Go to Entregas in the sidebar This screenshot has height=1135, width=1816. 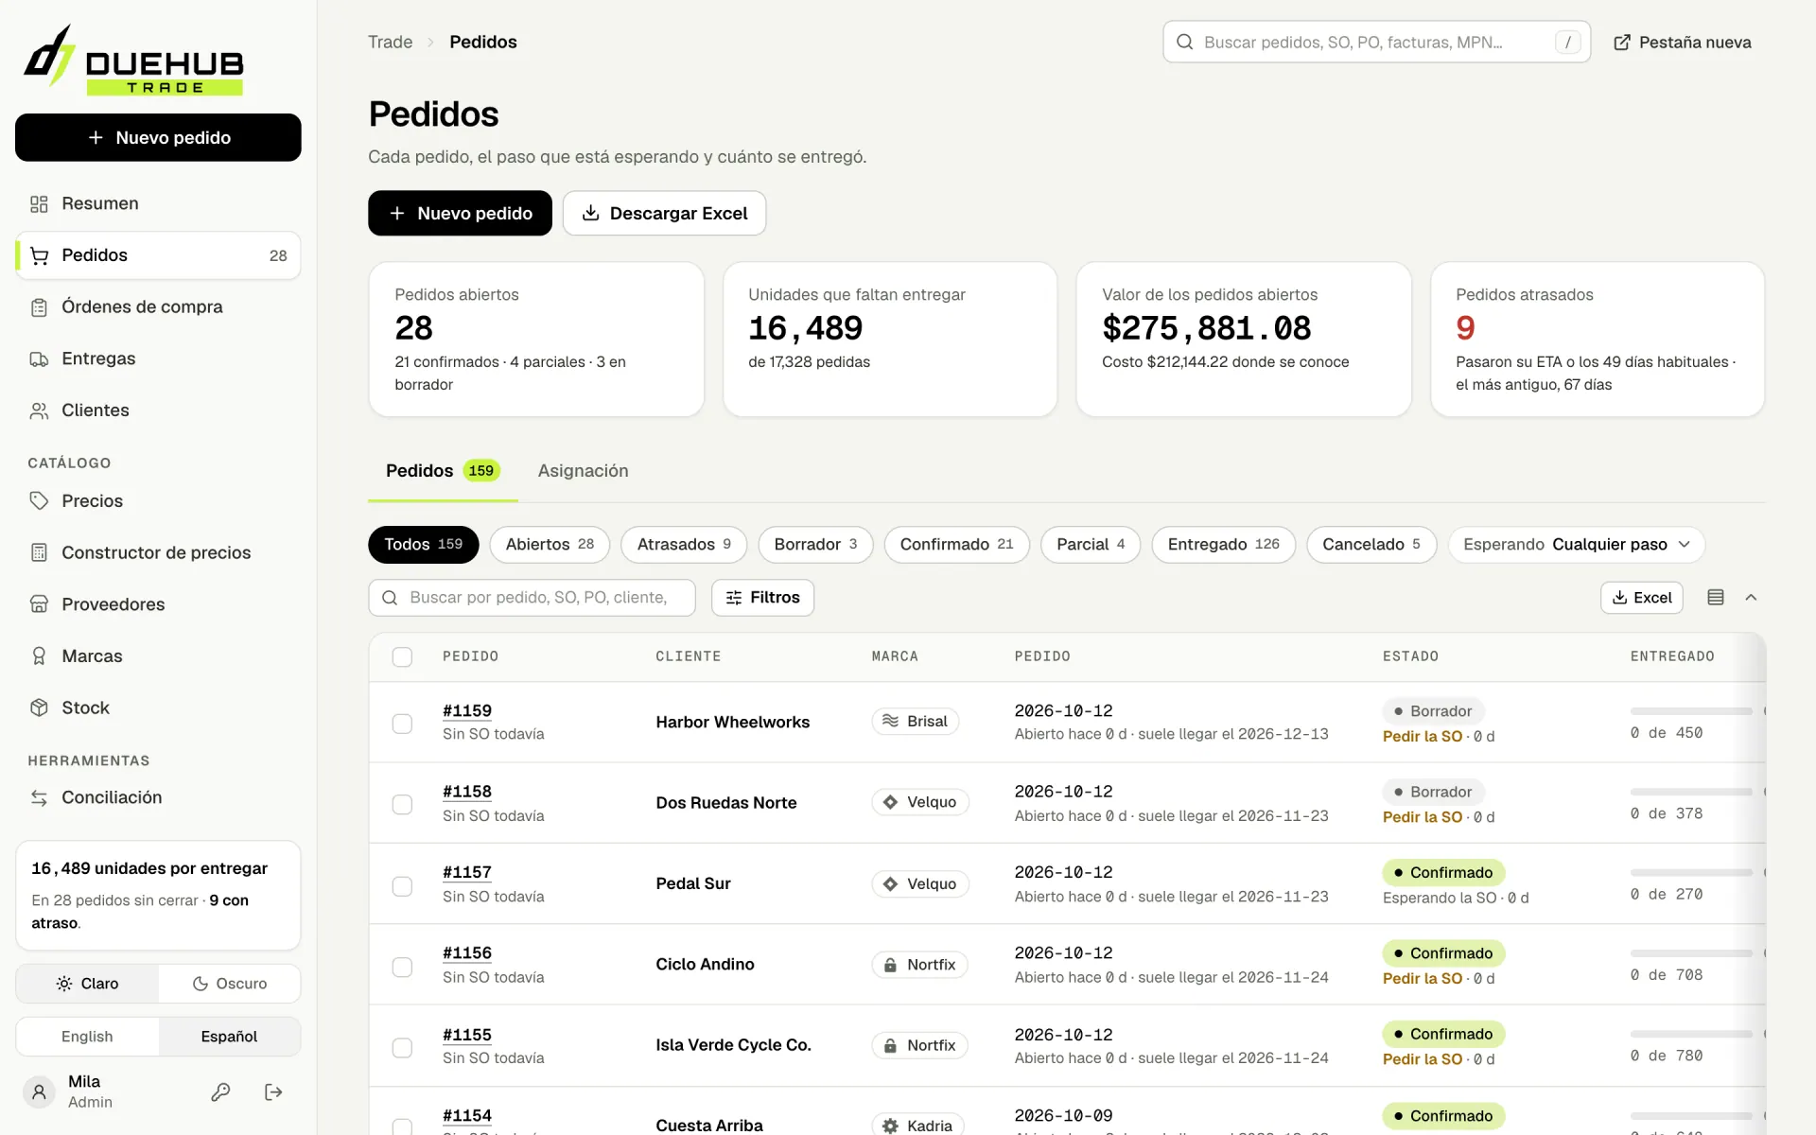(x=158, y=358)
